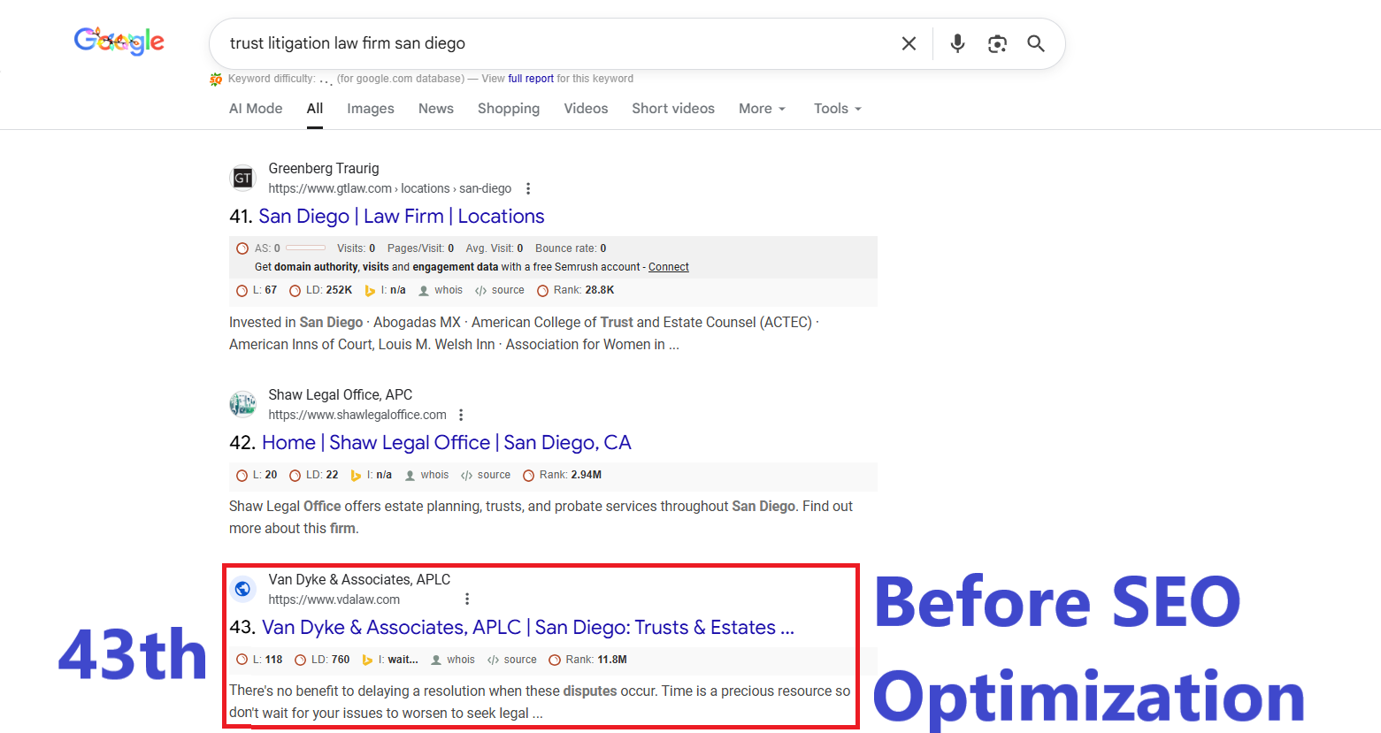The width and height of the screenshot is (1381, 733).
Task: Click the Google logo
Action: 119,41
